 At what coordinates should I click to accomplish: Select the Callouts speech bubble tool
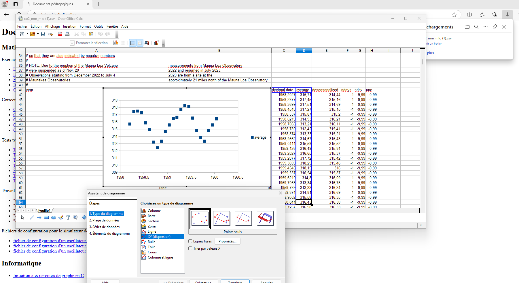tap(75, 217)
